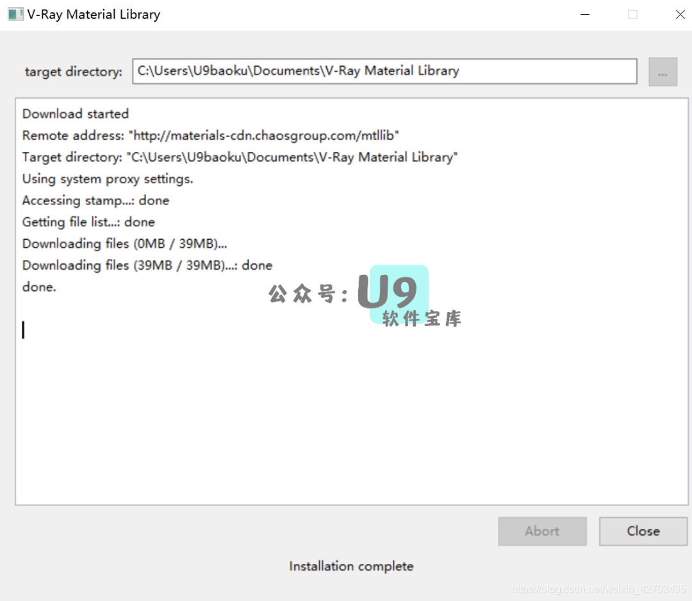This screenshot has width=692, height=601.
Task: Click 'Using system proxy settings.' line
Action: (108, 179)
